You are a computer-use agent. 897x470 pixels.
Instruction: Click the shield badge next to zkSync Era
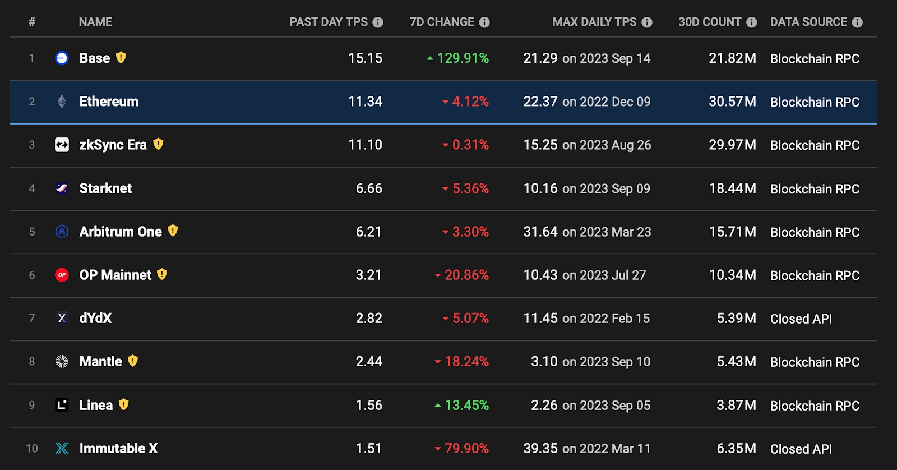tap(159, 144)
